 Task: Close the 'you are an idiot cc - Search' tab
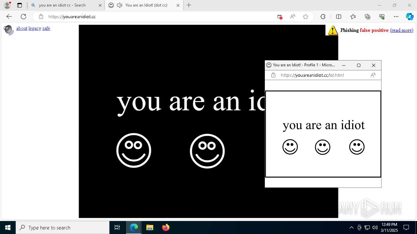(x=100, y=5)
